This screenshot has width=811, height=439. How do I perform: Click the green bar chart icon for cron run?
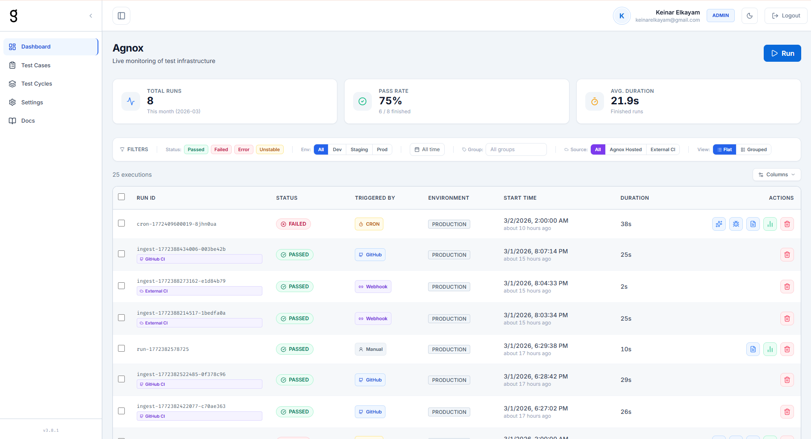pyautogui.click(x=770, y=224)
